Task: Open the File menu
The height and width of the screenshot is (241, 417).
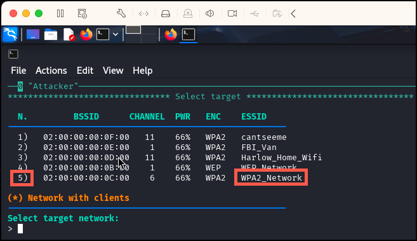Action: pyautogui.click(x=18, y=71)
